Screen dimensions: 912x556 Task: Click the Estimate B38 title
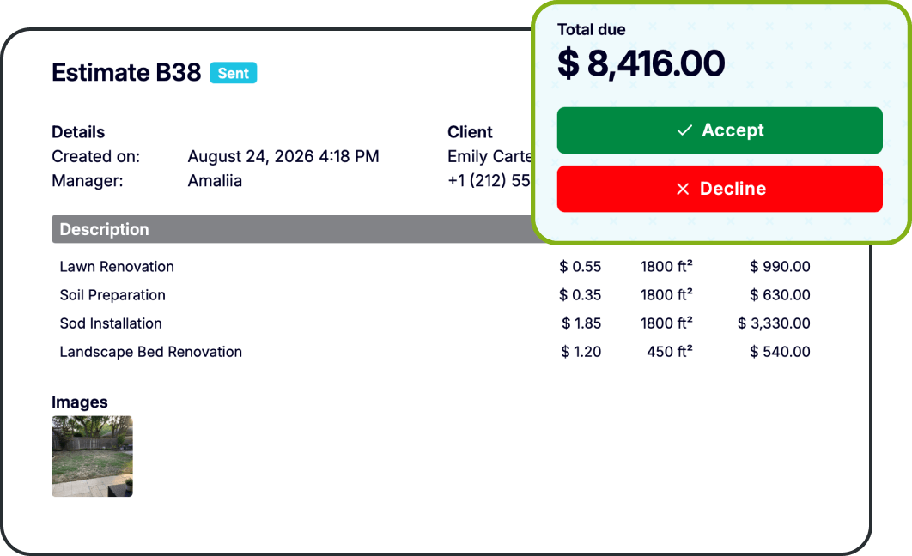click(x=126, y=73)
